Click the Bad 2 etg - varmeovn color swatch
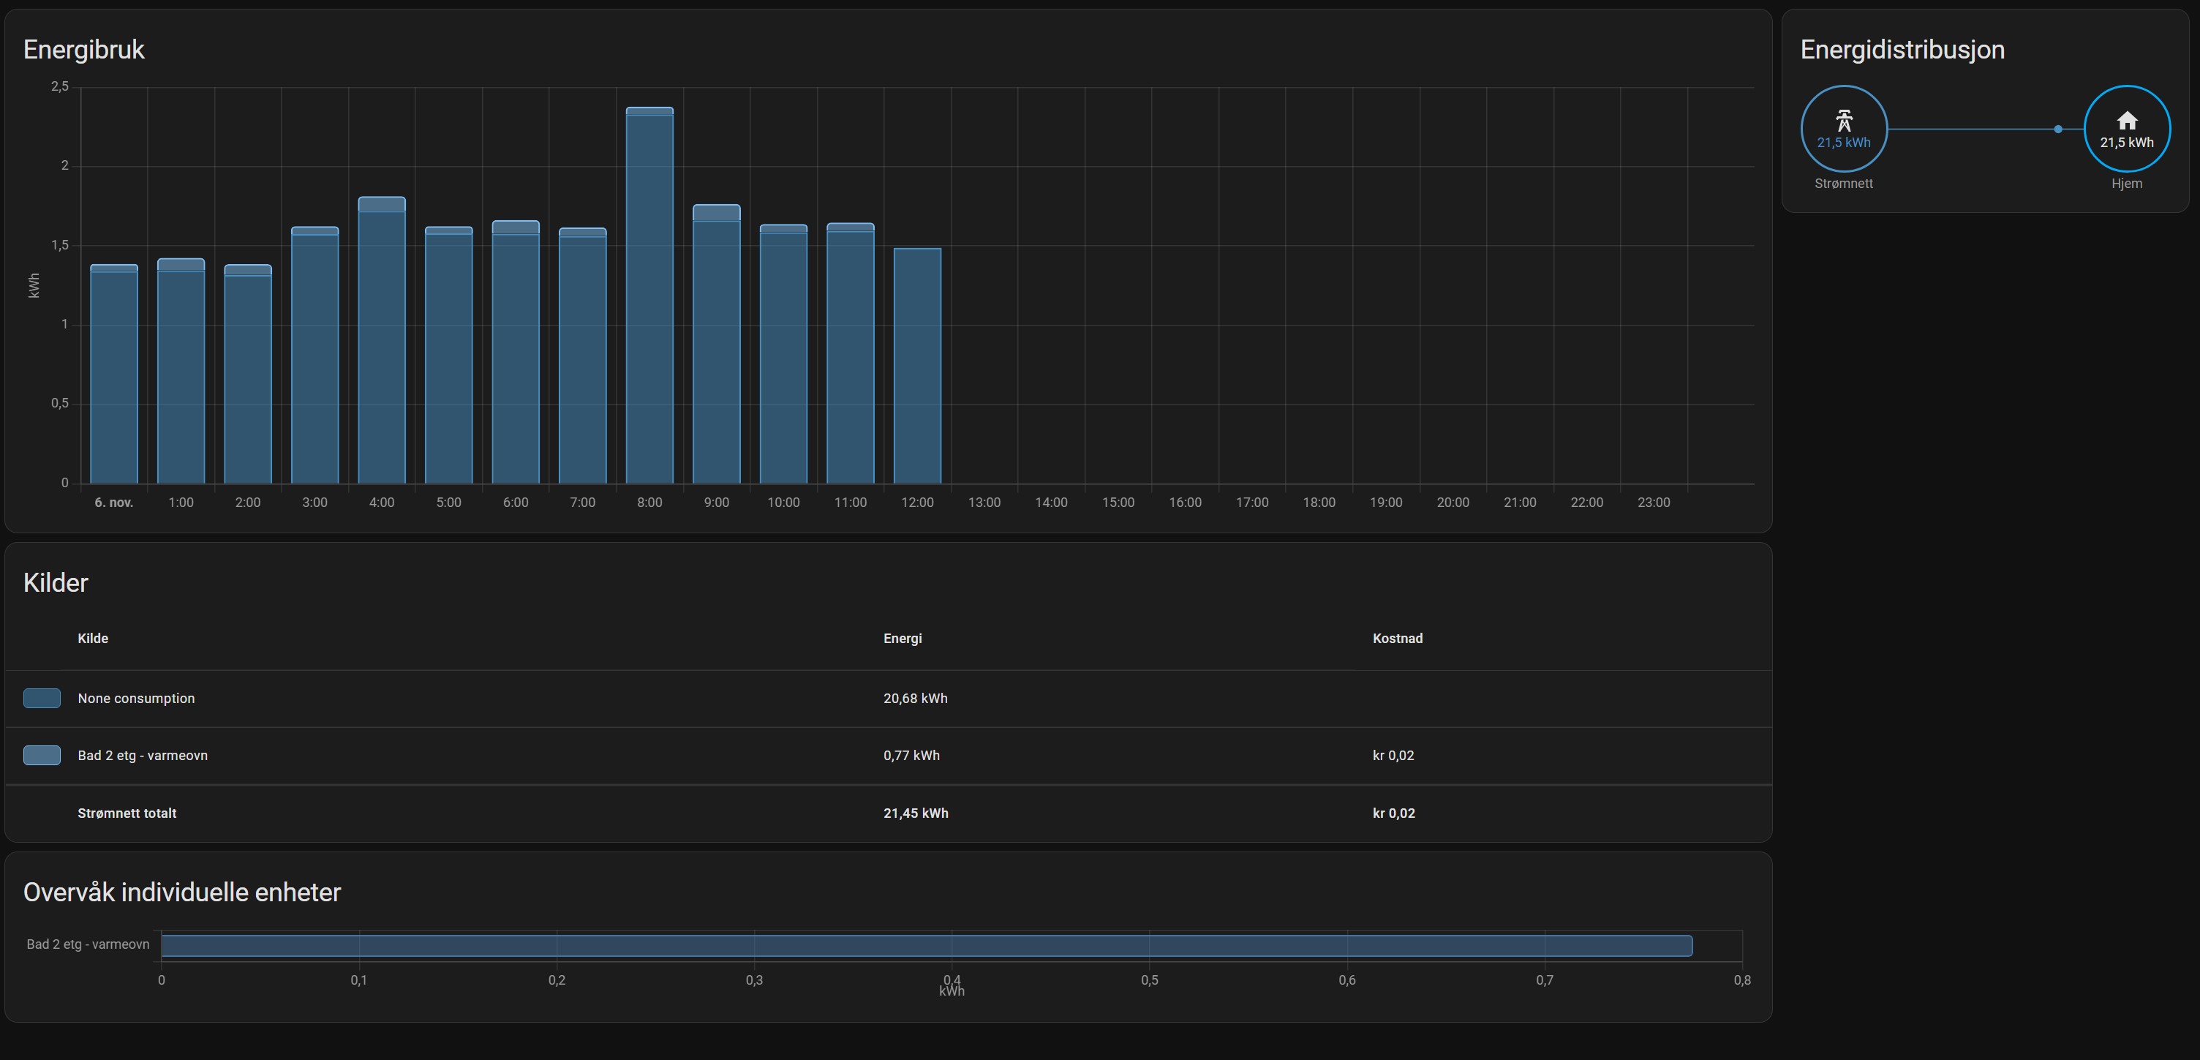The height and width of the screenshot is (1060, 2200). [42, 755]
